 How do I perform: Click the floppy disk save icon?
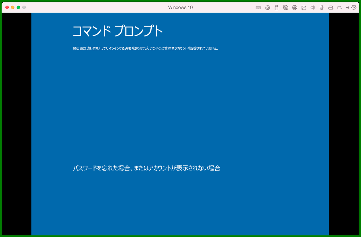[304, 7]
